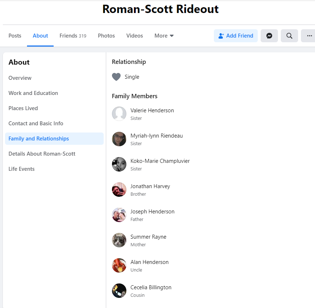Open Messenger chat icon button
Image resolution: width=315 pixels, height=308 pixels.
[269, 36]
